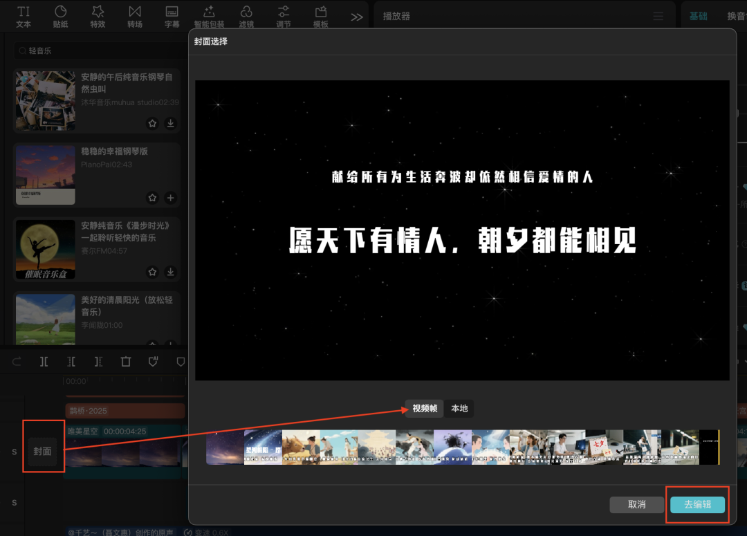747x536 pixels.
Task: Switch to the 基础 tab in the right panel
Action: pos(699,15)
